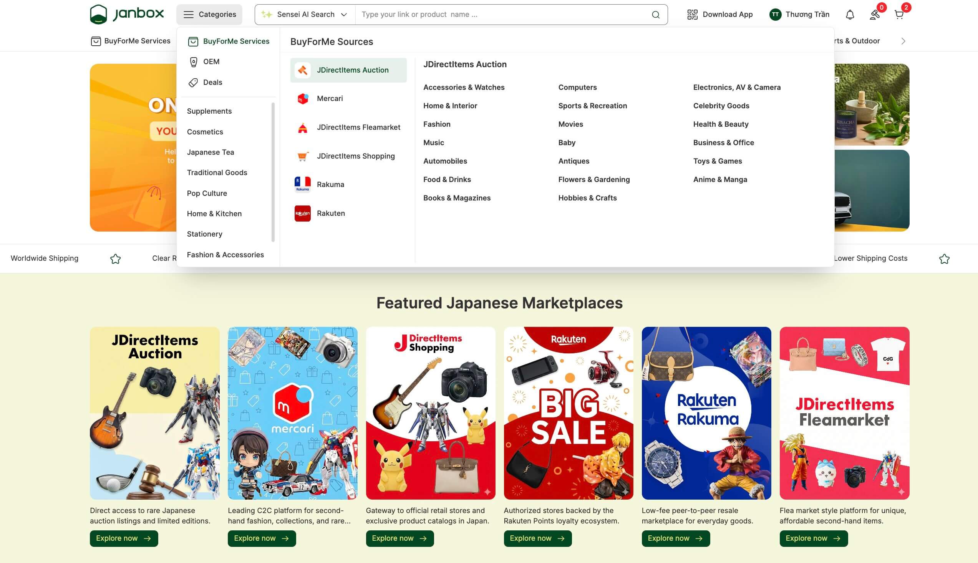Open Celebrity Goods subcategory
The height and width of the screenshot is (563, 978).
click(721, 106)
